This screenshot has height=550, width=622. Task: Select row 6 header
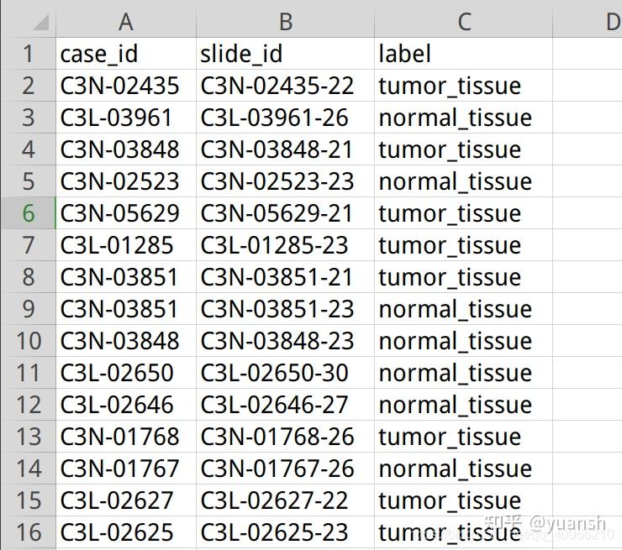tap(28, 213)
